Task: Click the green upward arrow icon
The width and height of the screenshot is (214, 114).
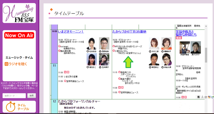Action: [128, 62]
